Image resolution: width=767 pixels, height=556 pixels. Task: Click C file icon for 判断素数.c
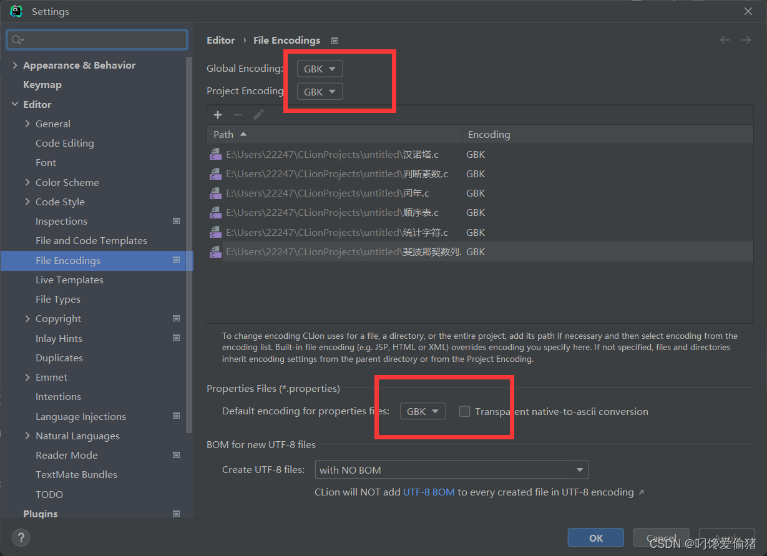(x=216, y=173)
